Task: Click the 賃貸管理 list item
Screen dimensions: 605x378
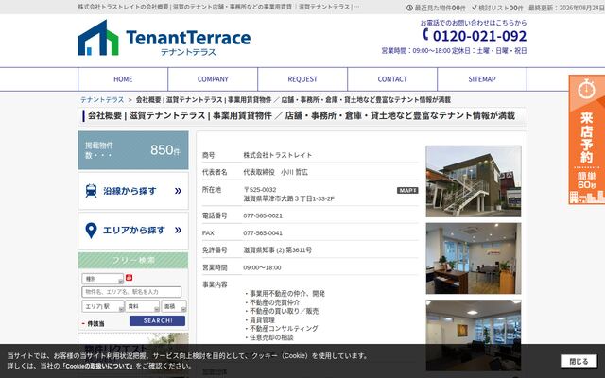Action: click(x=259, y=319)
